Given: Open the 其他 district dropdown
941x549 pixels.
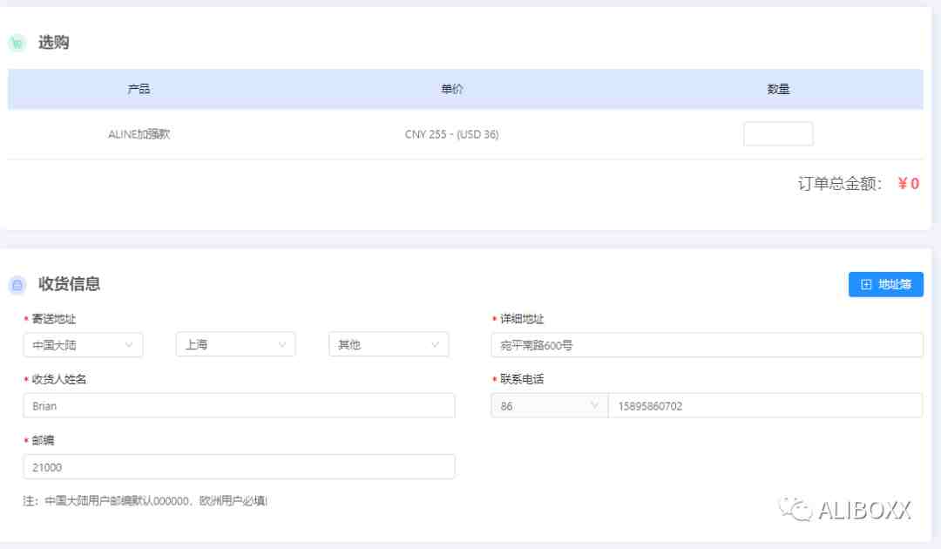Looking at the screenshot, I should click(x=389, y=344).
